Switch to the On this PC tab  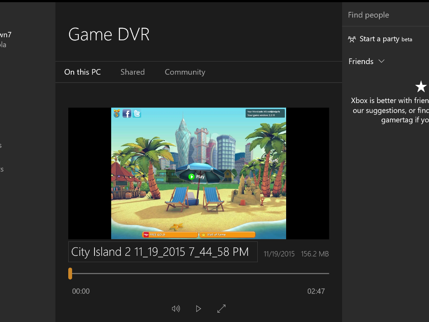(x=82, y=72)
